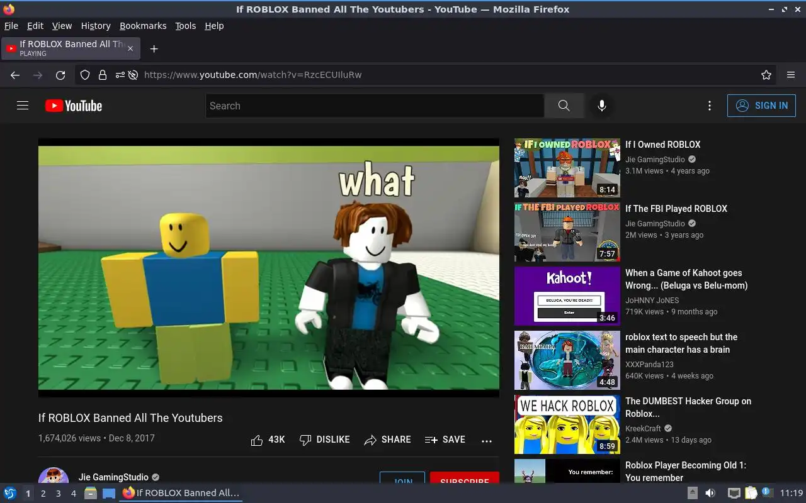Screen dimensions: 806x503
Task: Open the removable media eject tray icon
Action: click(693, 493)
